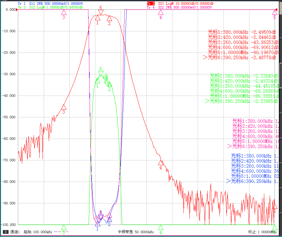
Task: Click the red reference level arrow beside 0.000
Action: pos(17,10)
